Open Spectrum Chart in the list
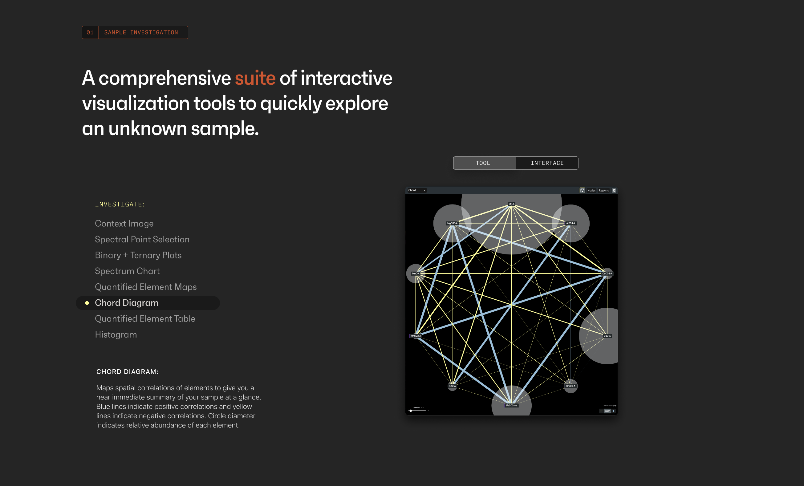The image size is (804, 486). coord(127,271)
